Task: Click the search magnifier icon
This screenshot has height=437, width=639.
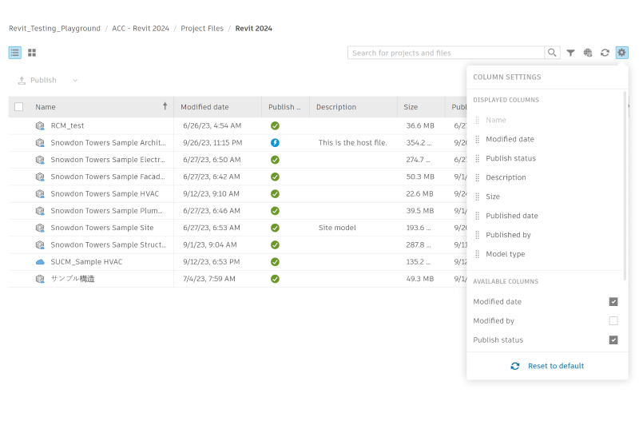Action: (x=552, y=53)
